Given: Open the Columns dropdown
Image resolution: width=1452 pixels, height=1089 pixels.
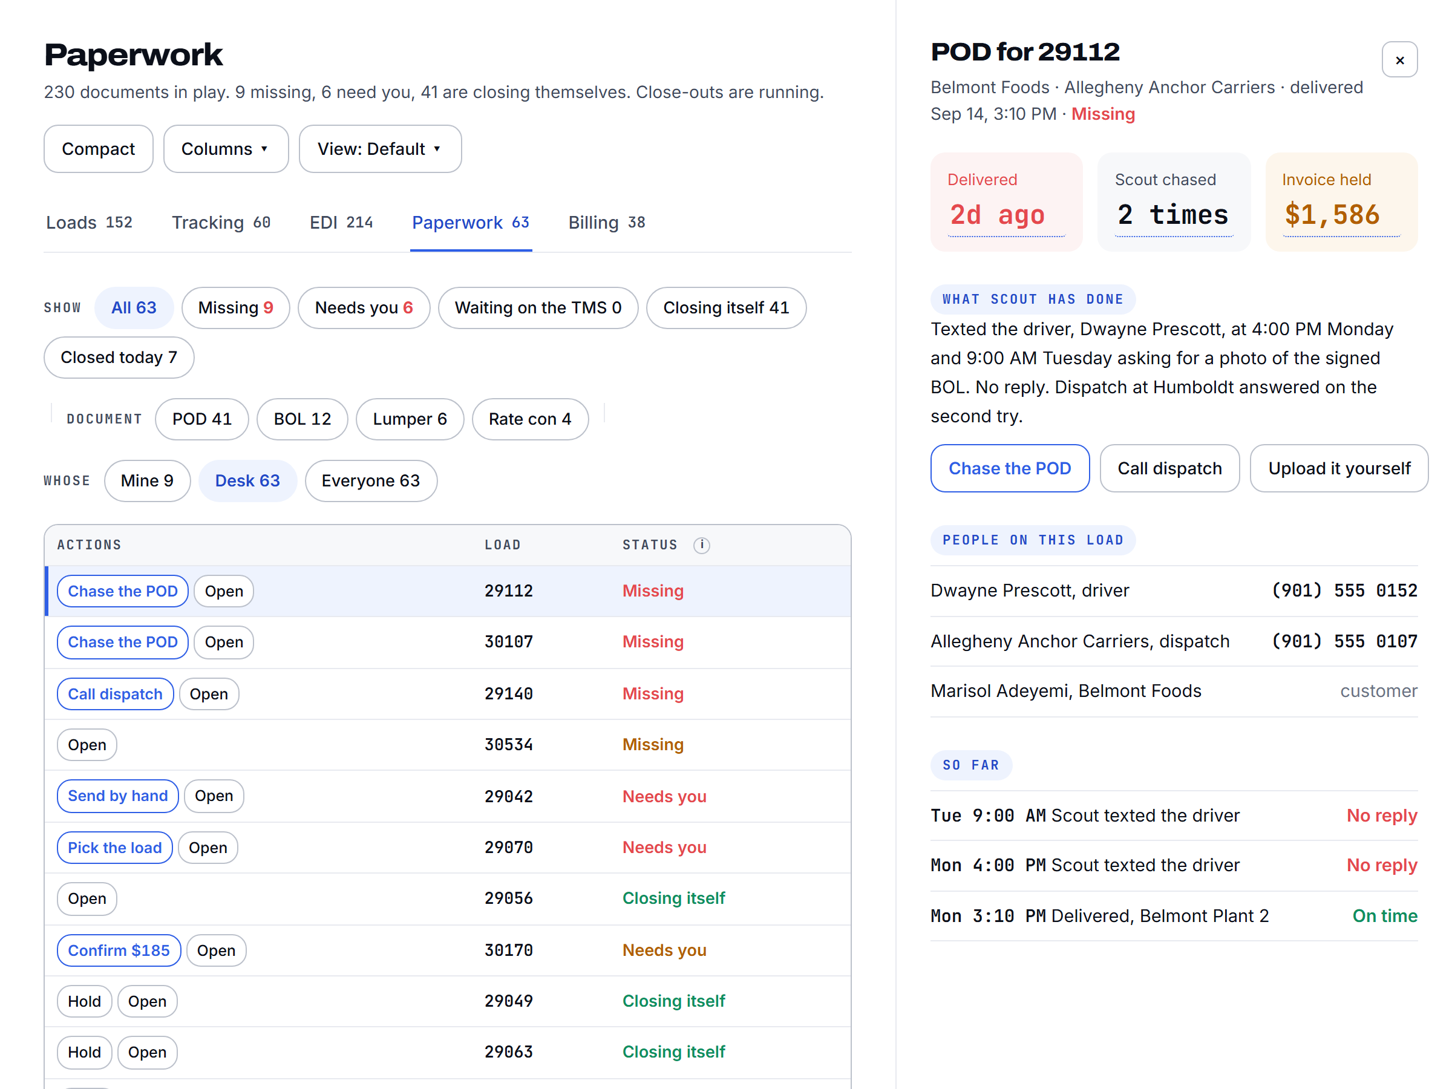Looking at the screenshot, I should pos(226,149).
